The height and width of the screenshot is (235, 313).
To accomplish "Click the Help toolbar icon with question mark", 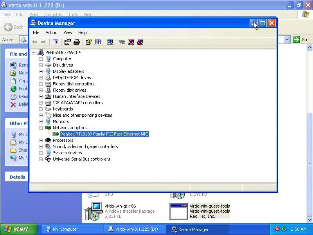I will (89, 42).
